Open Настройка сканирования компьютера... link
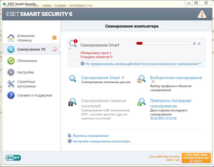The height and width of the screenshot is (167, 214). click(x=102, y=141)
